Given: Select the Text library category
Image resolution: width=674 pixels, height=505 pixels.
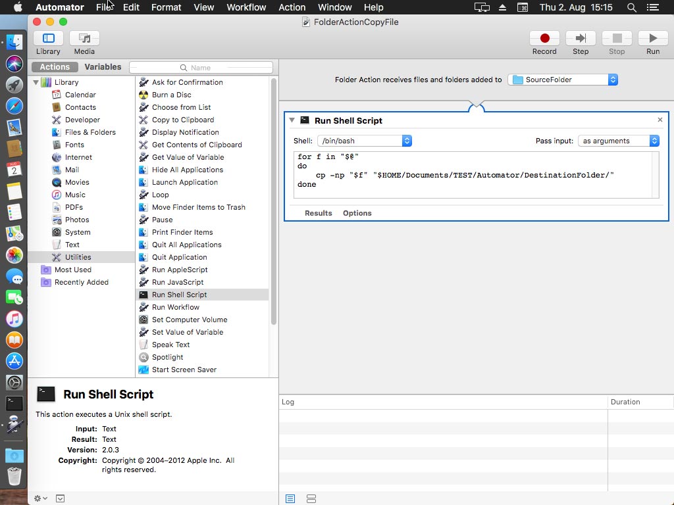Looking at the screenshot, I should coord(72,245).
